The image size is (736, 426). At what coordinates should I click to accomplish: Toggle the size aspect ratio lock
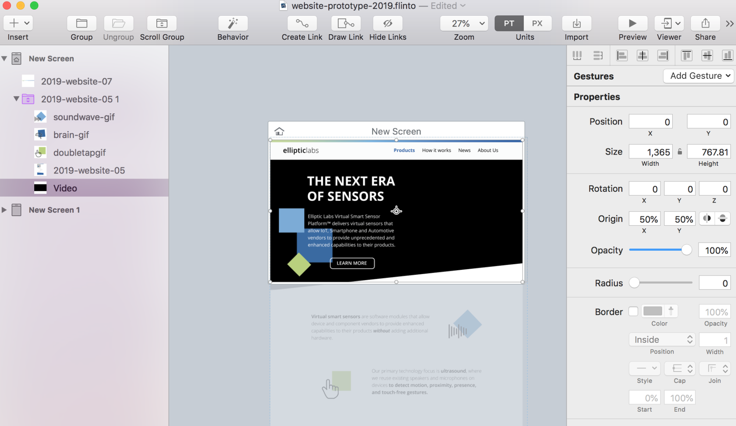tap(680, 152)
